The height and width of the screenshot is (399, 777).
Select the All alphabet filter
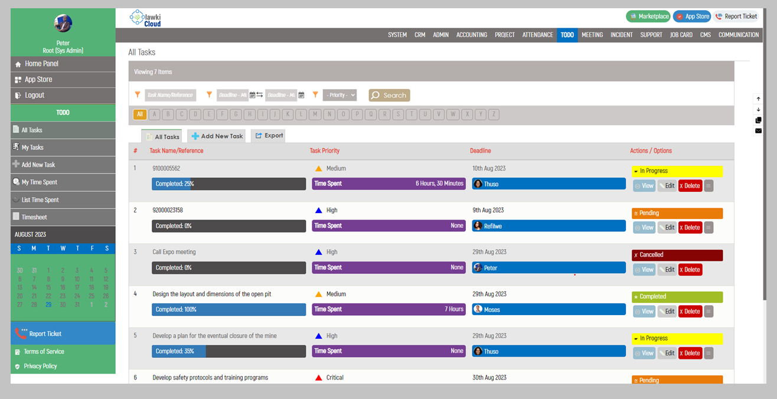[x=140, y=115]
